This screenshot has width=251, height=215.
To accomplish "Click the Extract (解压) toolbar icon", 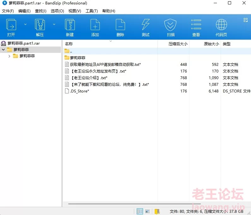I will coord(40,25).
